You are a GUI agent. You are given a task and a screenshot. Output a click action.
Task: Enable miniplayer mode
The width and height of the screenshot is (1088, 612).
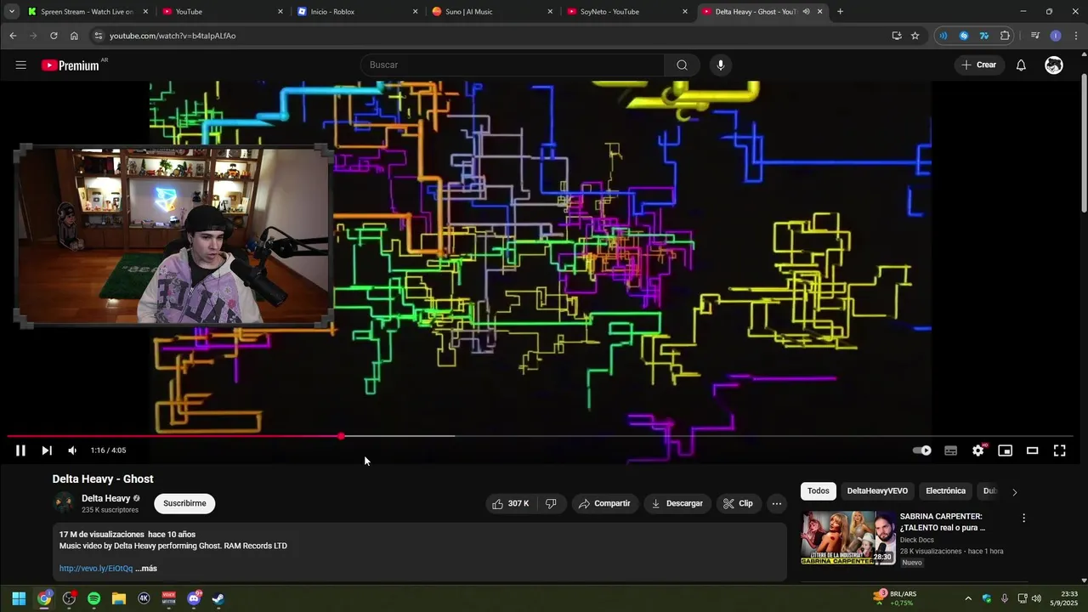[1006, 450]
